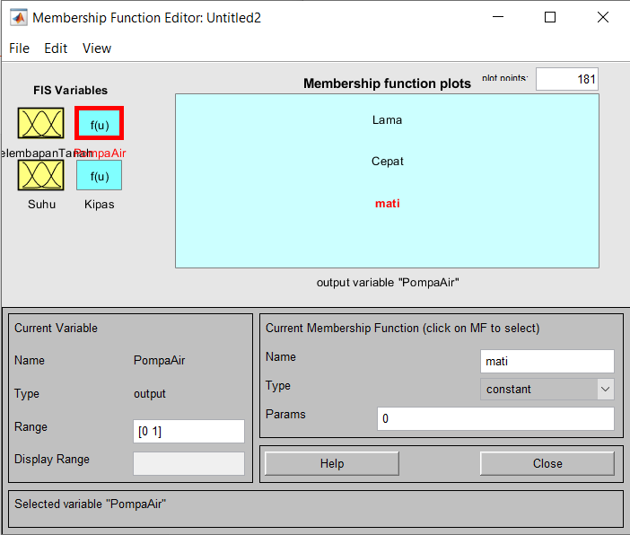This screenshot has width=630, height=535.
Task: Open the Edit menu
Action: (56, 48)
